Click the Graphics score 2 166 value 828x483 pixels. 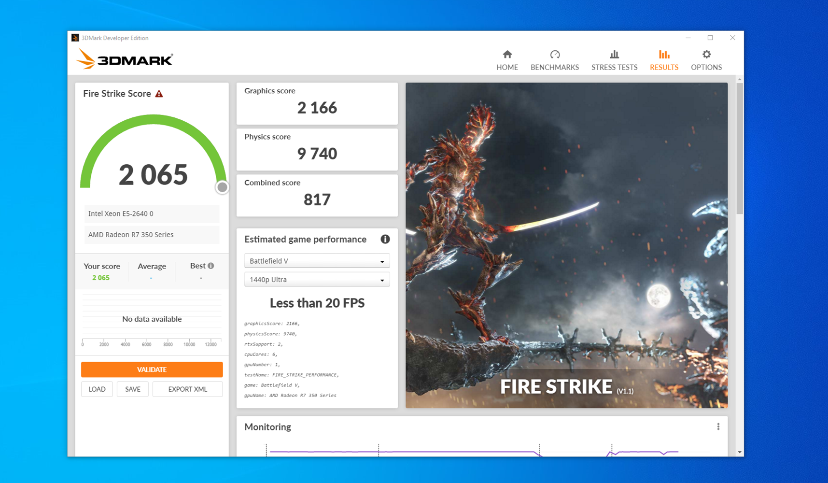coord(317,108)
